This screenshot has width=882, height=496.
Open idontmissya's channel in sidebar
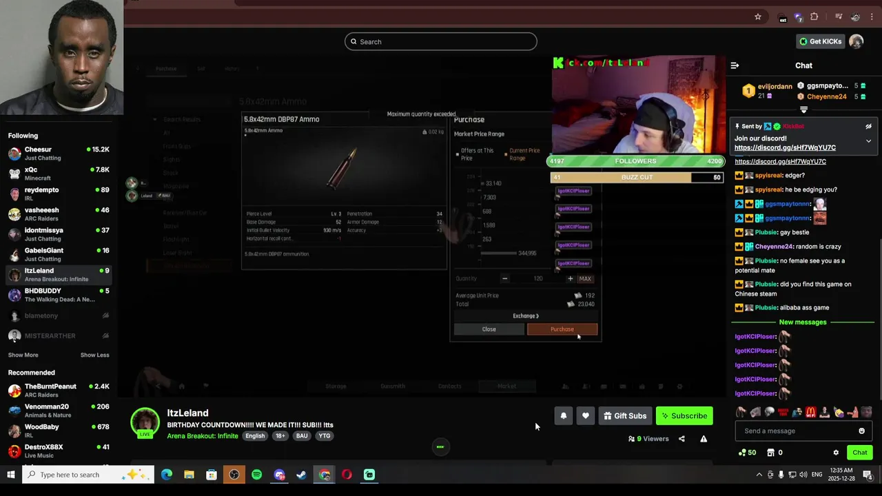59,234
